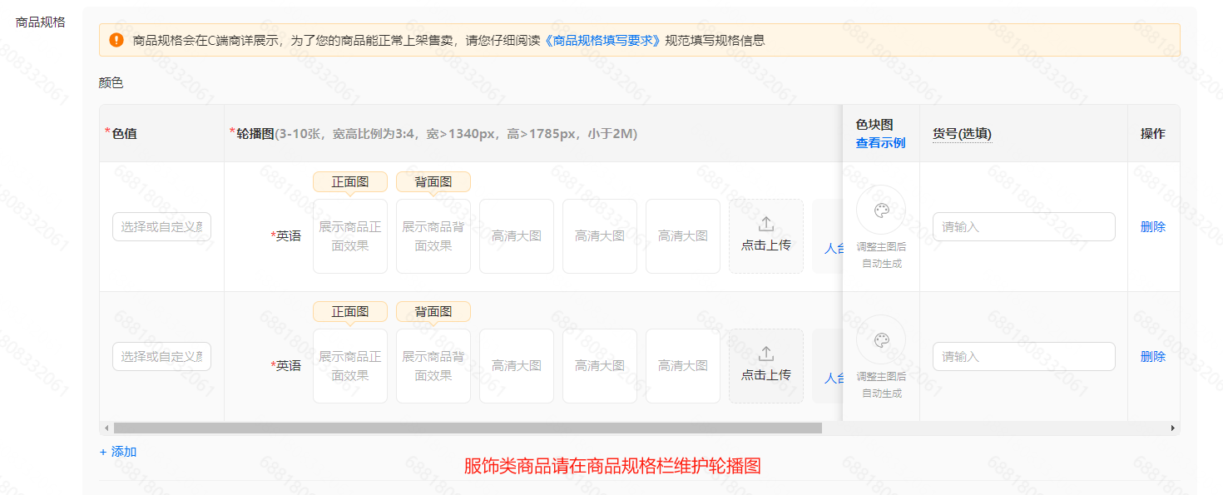Click first row 货号 input field
This screenshot has height=495, width=1223.
(x=1023, y=226)
